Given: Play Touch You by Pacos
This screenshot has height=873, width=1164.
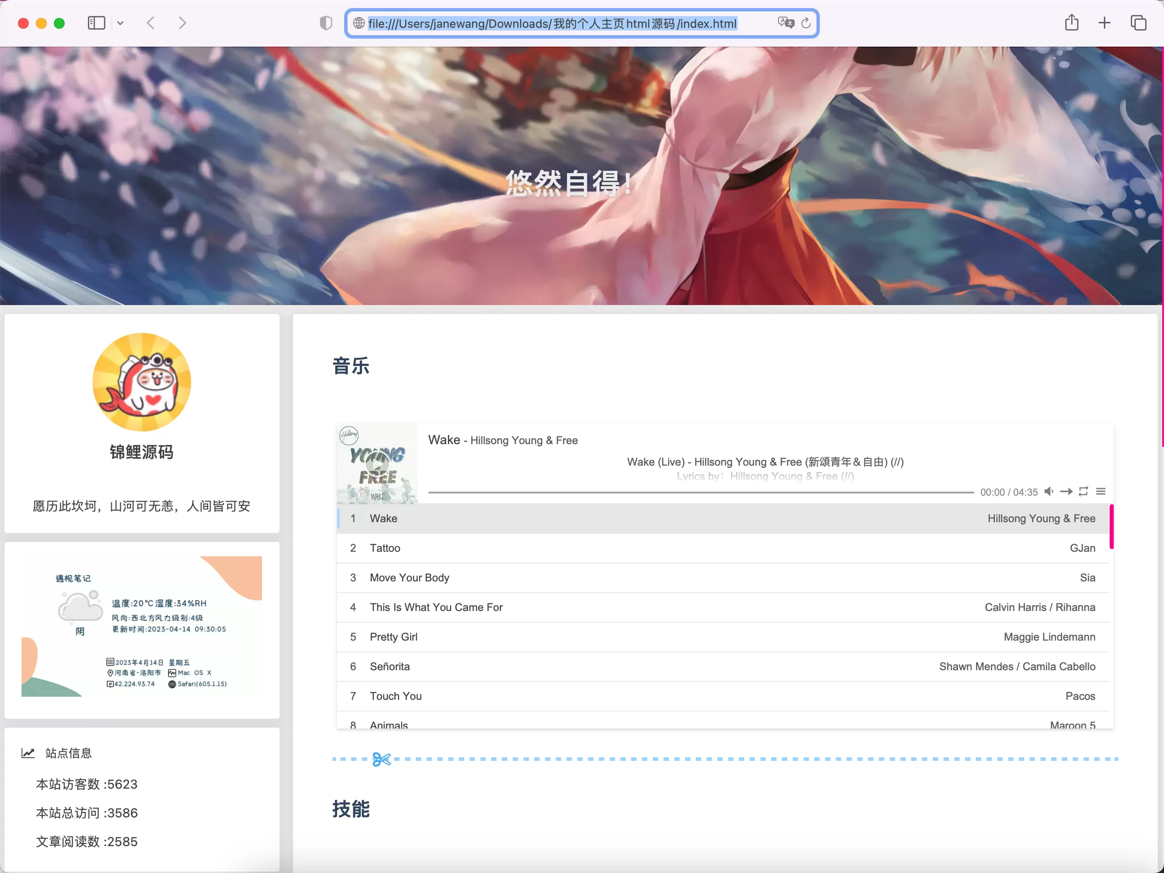Looking at the screenshot, I should pyautogui.click(x=723, y=696).
